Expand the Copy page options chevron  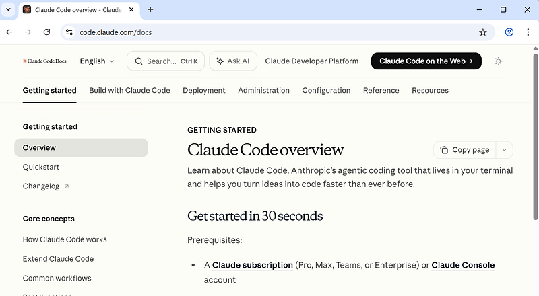click(505, 150)
